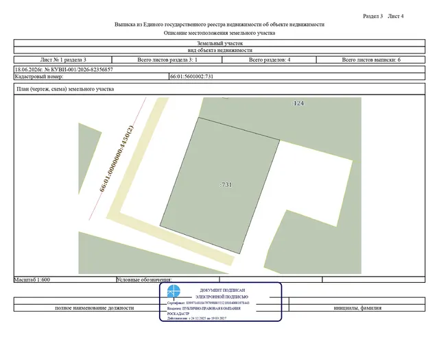This screenshot has width=439, height=339.
Task: Click the "Масштаб 1:600" cell
Action: [x=65, y=279]
